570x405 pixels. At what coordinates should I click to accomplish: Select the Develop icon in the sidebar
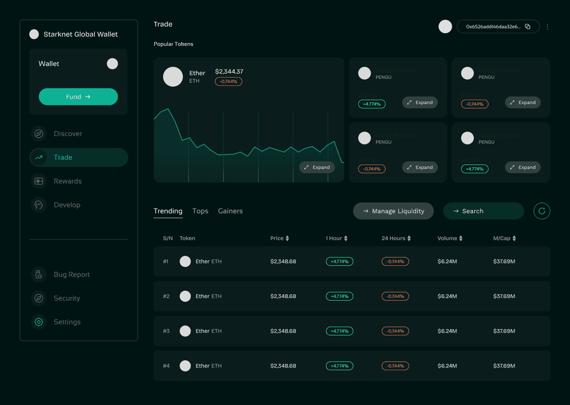[39, 205]
